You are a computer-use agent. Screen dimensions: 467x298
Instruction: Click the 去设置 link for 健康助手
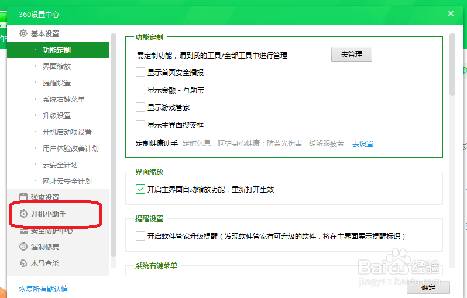[x=363, y=143]
